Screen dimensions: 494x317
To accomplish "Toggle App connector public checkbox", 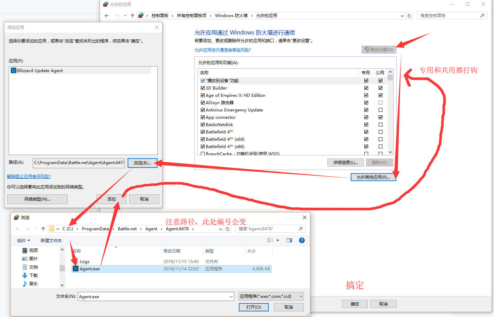I will [380, 117].
